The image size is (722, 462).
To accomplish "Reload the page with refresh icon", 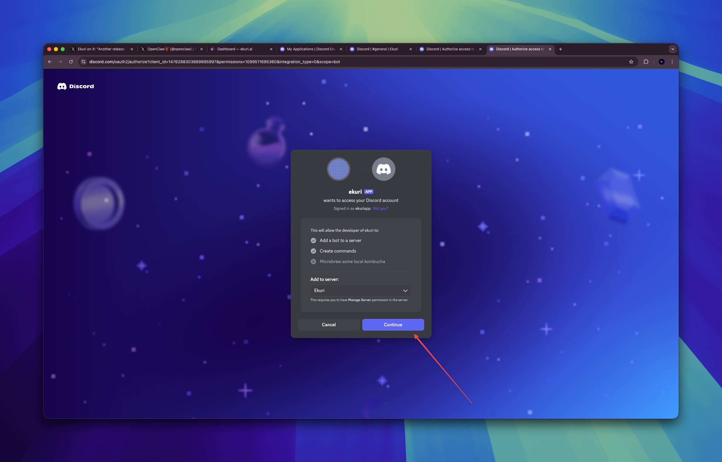I will [x=71, y=62].
